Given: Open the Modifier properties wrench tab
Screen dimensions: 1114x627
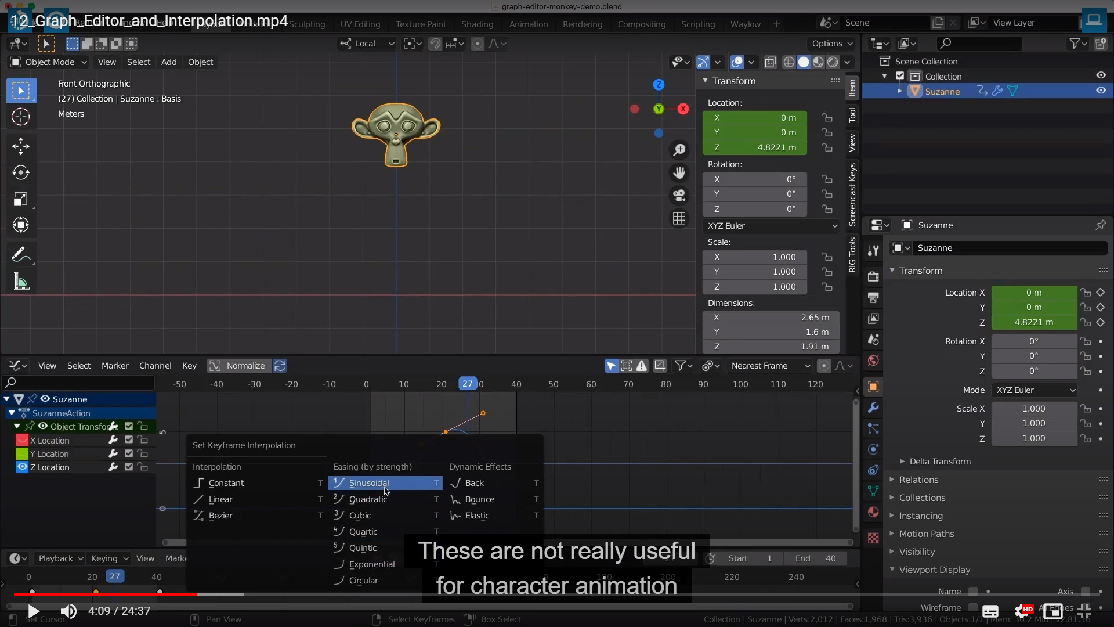Looking at the screenshot, I should coord(873,408).
